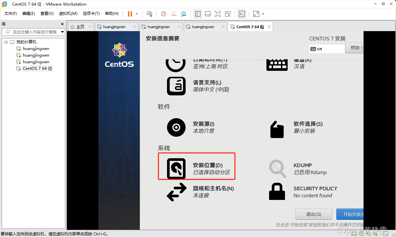Collapse the 我的计算机 tree node
The width and height of the screenshot is (396, 237).
tap(6, 42)
